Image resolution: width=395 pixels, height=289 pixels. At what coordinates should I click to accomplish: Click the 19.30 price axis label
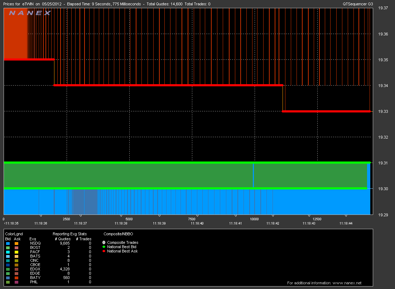[383, 189]
